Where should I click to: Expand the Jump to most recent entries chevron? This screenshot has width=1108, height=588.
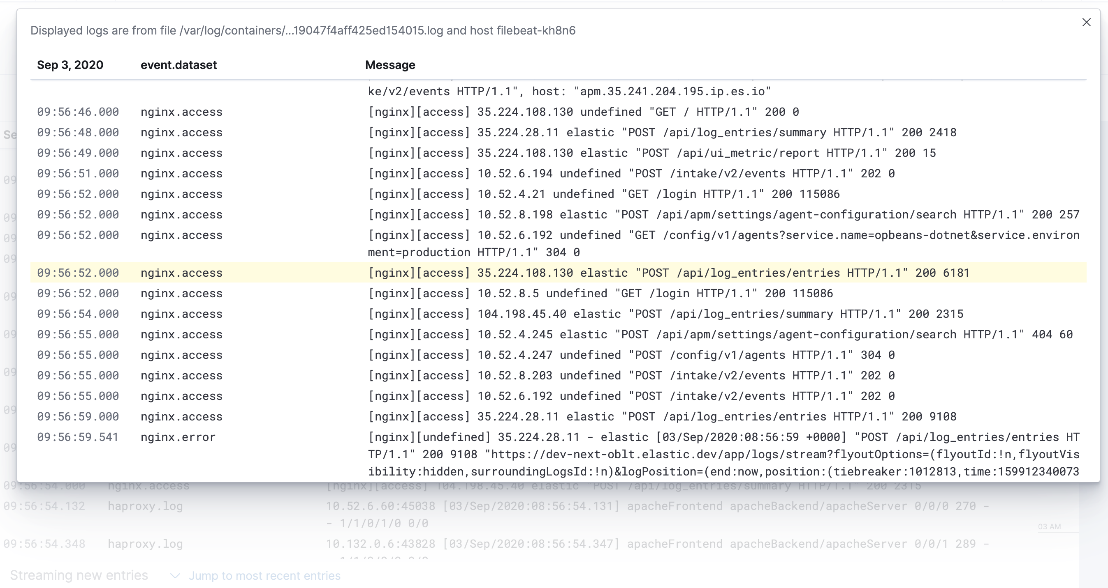tap(176, 576)
